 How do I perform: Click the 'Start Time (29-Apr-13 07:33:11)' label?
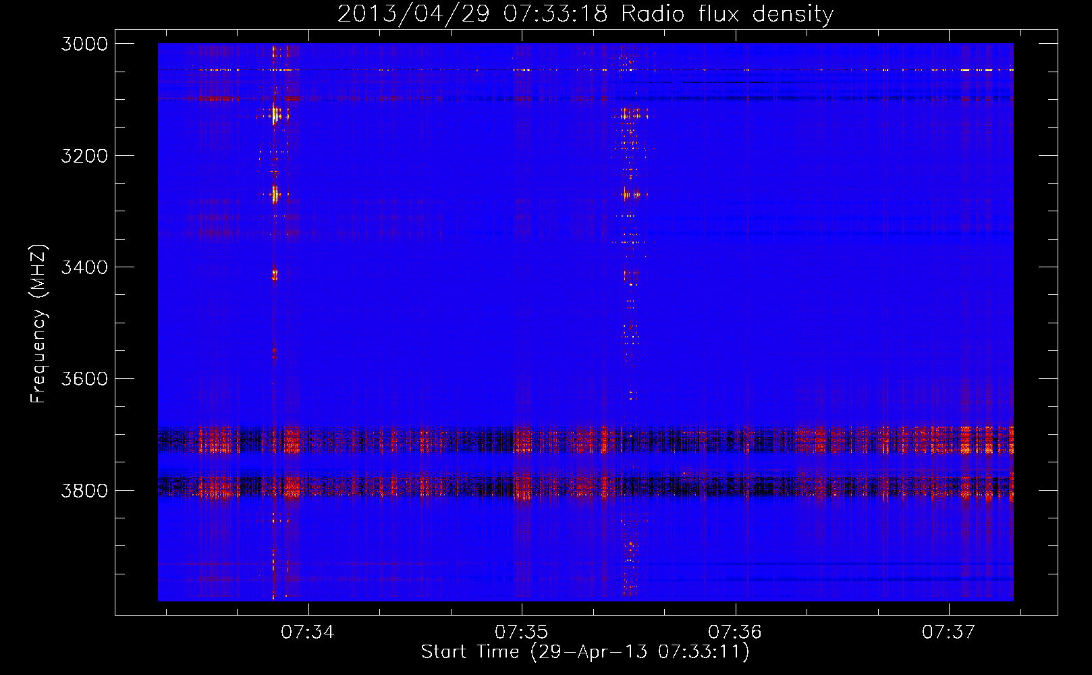click(585, 652)
